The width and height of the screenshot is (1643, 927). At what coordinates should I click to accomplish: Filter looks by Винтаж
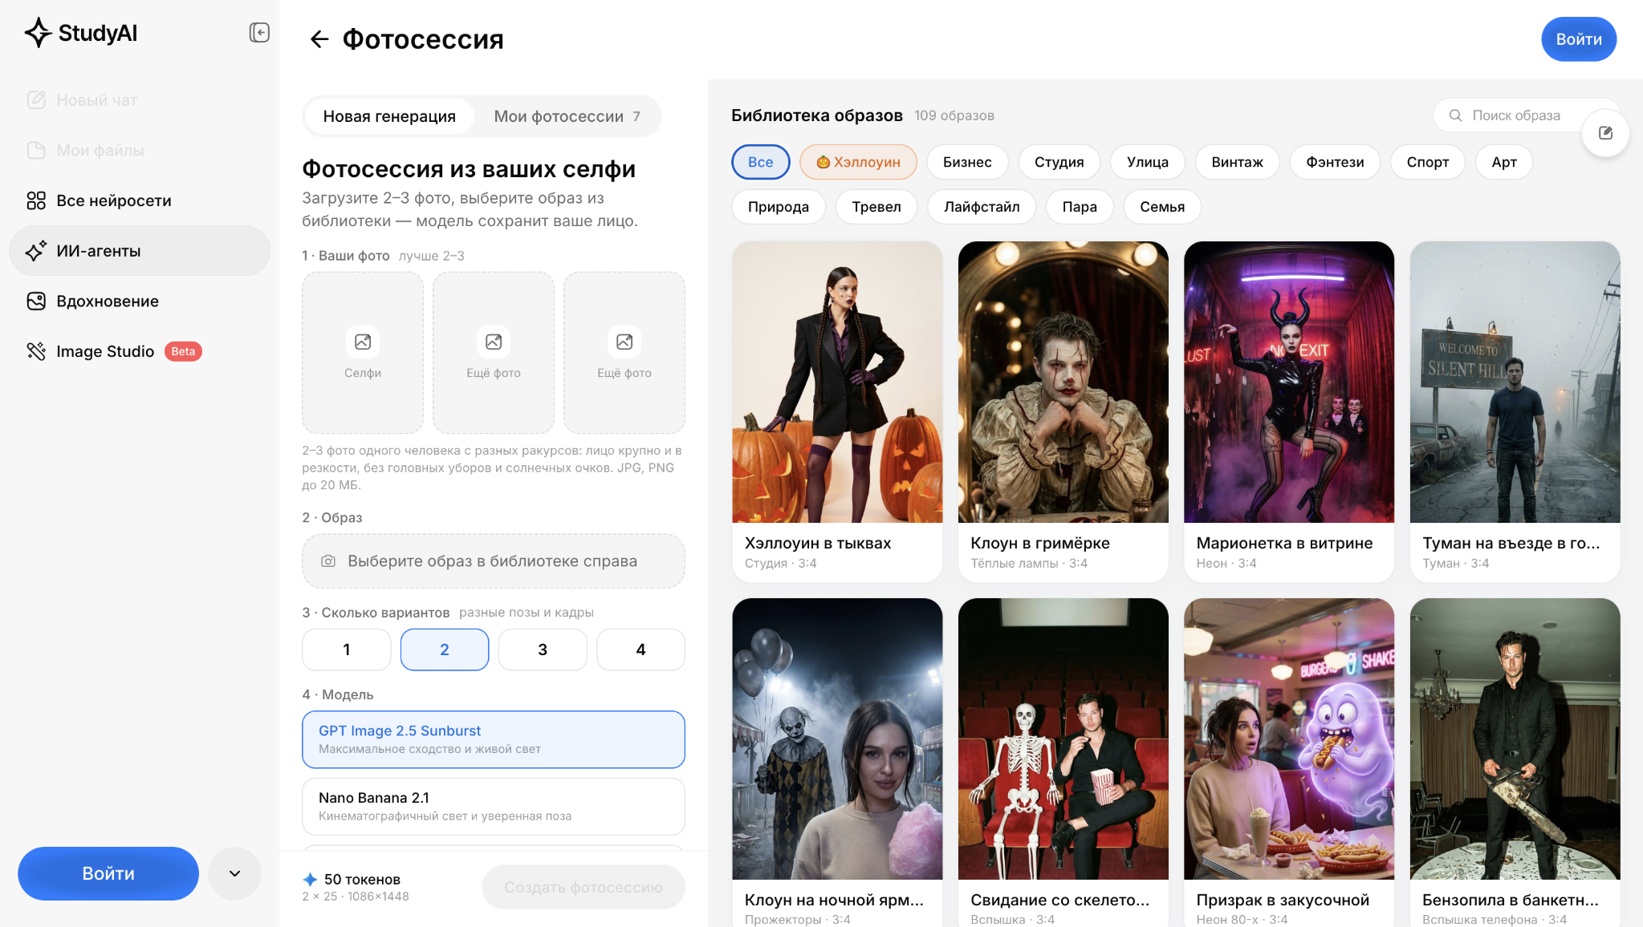(1237, 162)
